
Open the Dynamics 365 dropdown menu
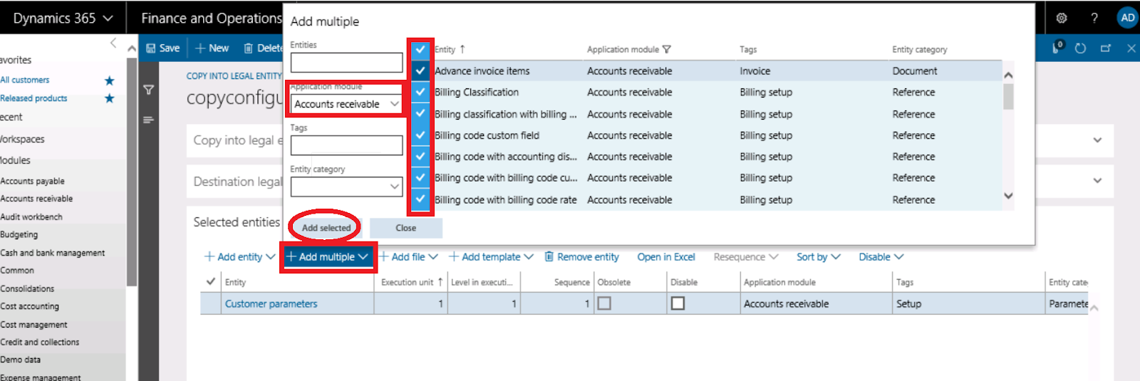point(63,18)
